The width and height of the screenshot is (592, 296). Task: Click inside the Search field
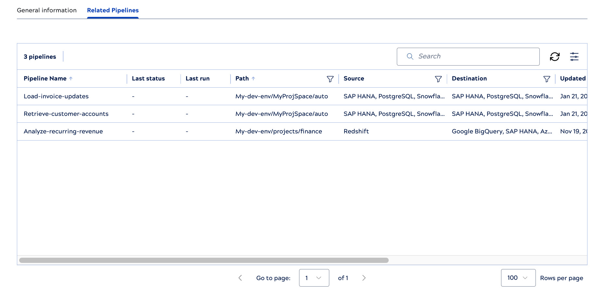click(x=455, y=56)
